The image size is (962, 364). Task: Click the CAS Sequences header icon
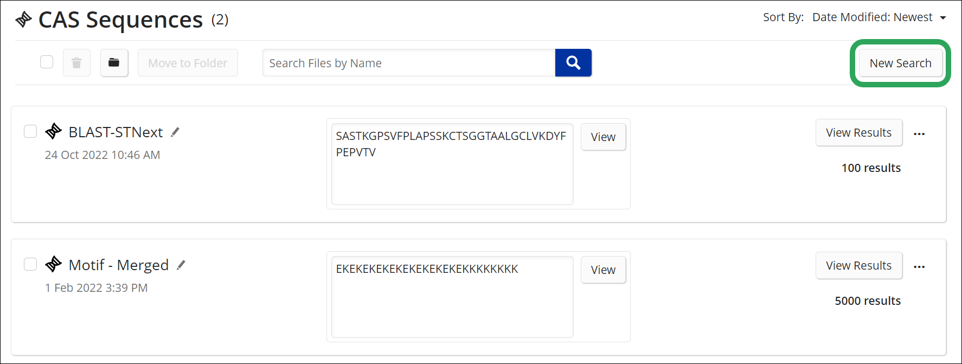(23, 20)
